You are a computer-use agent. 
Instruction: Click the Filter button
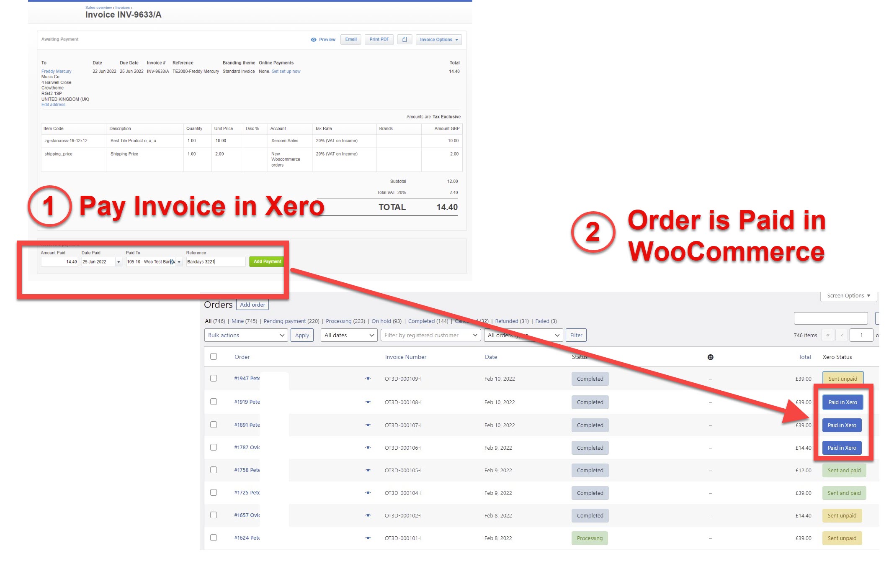[x=576, y=335]
